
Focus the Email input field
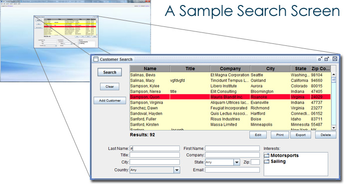(232, 170)
